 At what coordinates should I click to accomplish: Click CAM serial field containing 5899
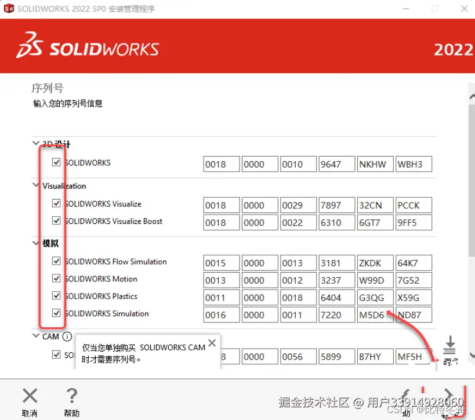[337, 356]
